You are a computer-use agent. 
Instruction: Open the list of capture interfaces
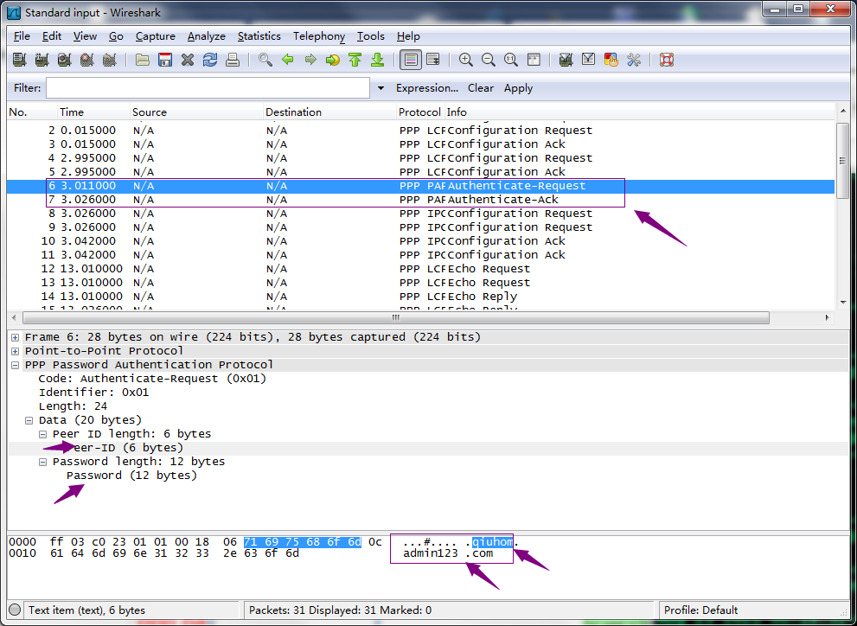coord(20,60)
